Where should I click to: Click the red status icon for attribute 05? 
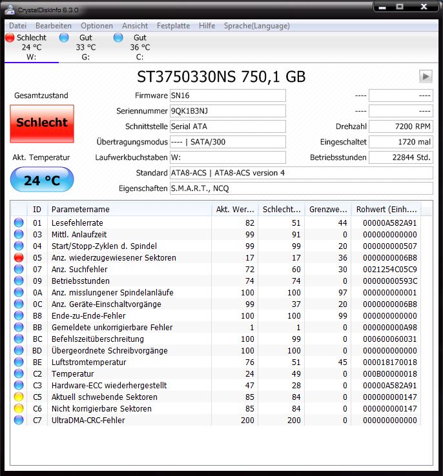click(x=18, y=258)
